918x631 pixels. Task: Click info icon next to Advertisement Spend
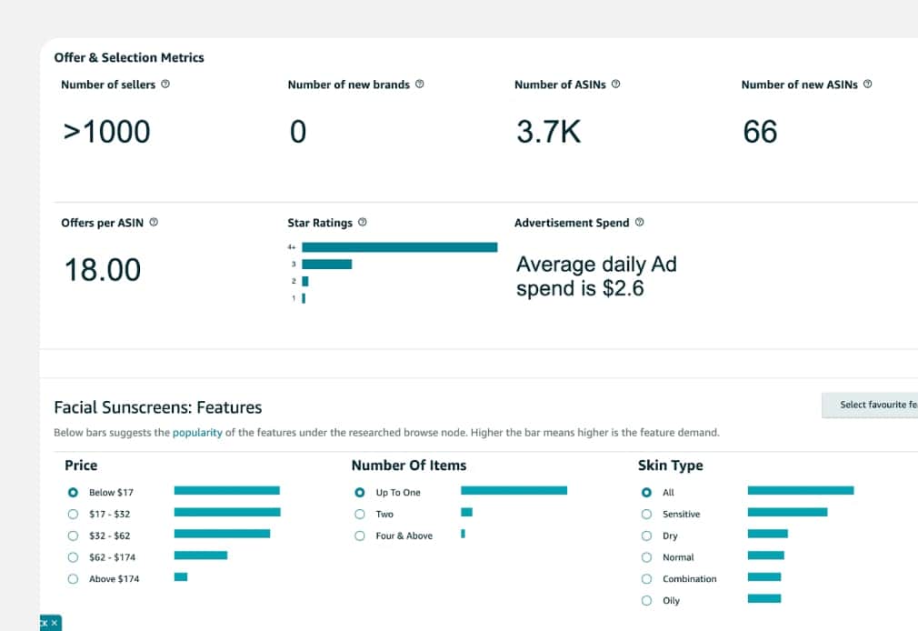point(639,223)
